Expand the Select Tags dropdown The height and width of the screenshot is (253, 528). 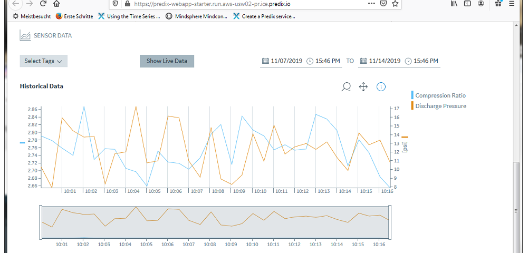coord(43,61)
